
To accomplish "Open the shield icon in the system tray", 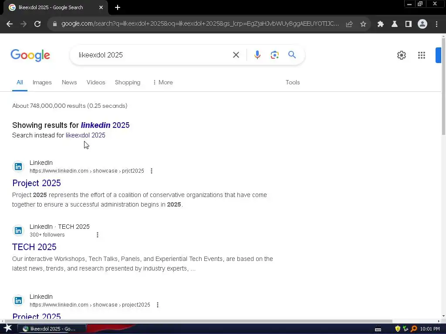I will (398, 329).
